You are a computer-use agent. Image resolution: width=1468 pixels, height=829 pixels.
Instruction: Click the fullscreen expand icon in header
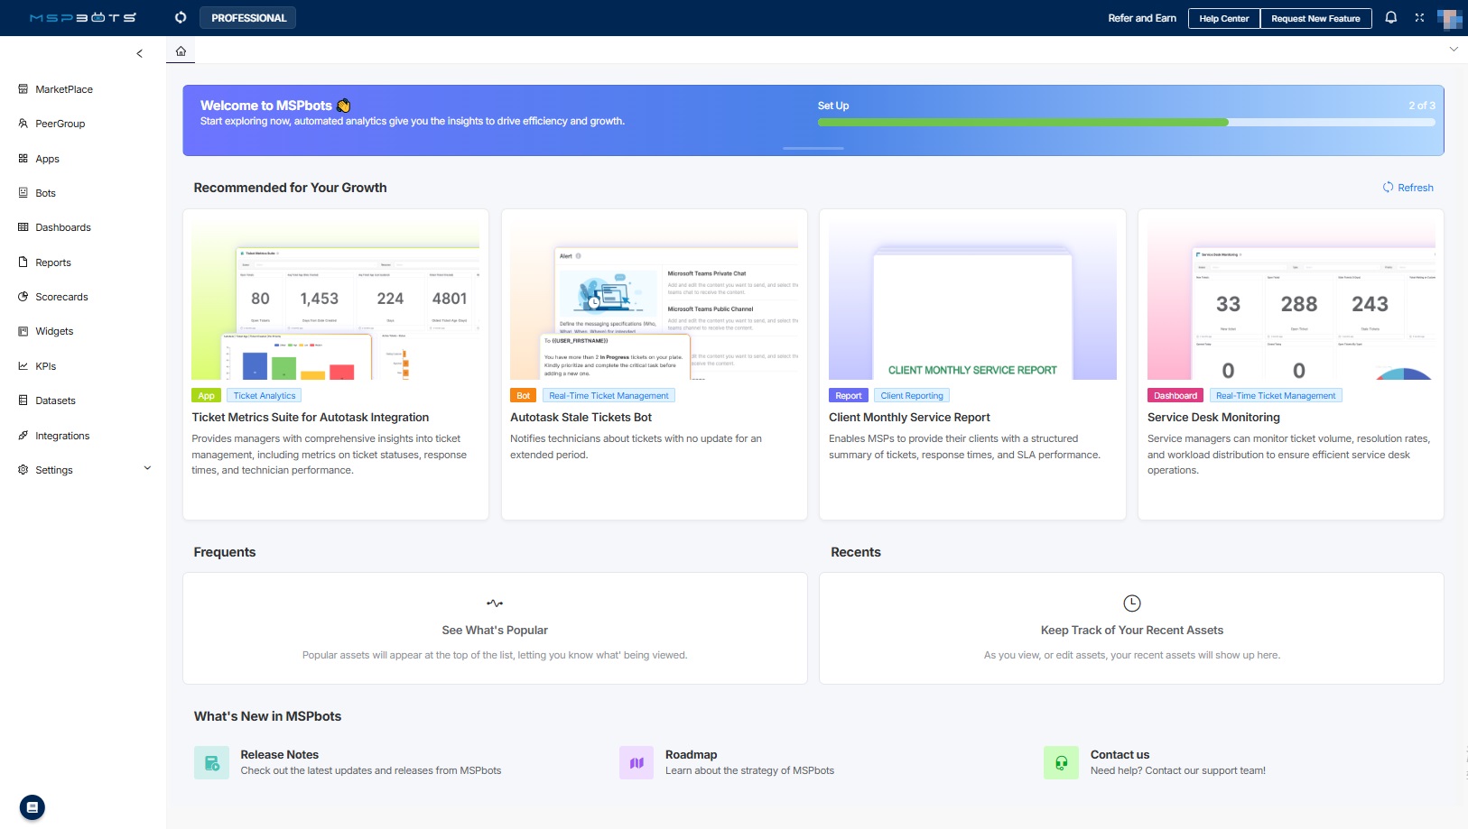pos(1419,17)
